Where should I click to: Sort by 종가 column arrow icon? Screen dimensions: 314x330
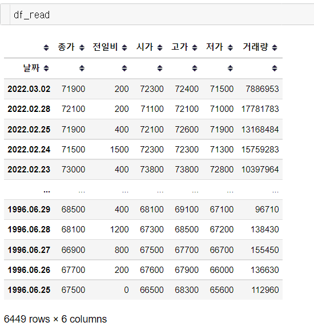[x=82, y=47]
